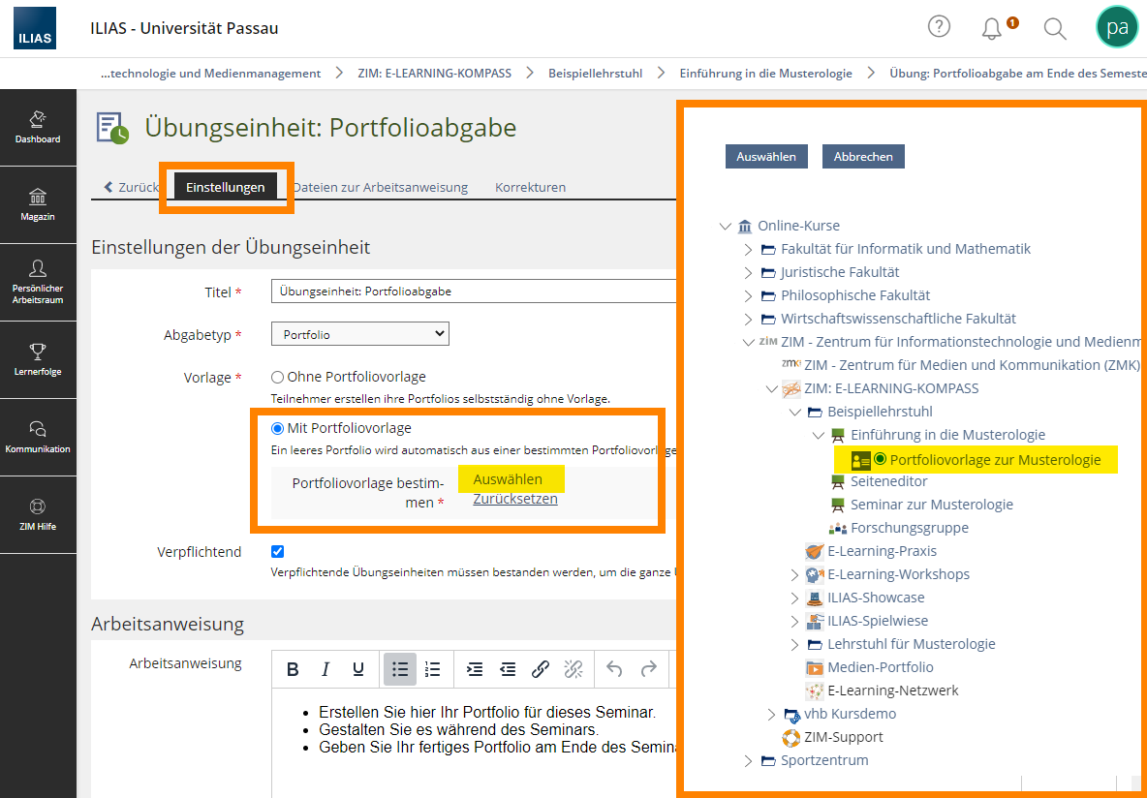Toggle underline formatting in editor

pos(358,669)
